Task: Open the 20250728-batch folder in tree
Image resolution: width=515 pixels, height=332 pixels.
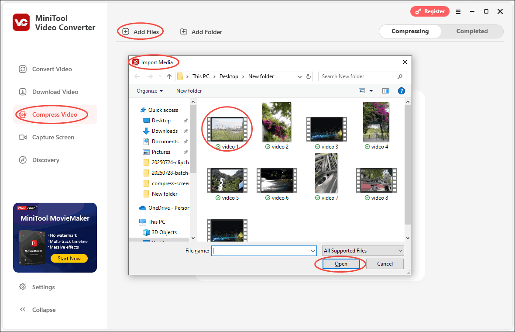Action: click(166, 173)
